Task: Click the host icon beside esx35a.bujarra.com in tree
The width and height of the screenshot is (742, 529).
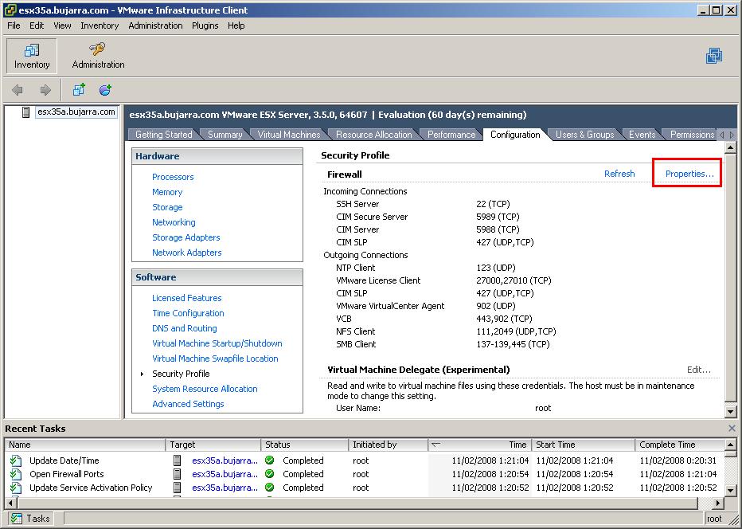Action: [26, 112]
